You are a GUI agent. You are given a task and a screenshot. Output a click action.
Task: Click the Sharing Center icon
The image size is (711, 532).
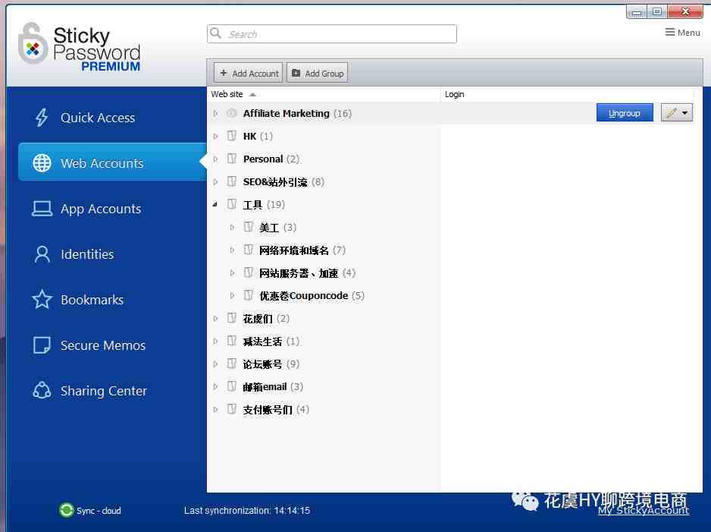(42, 390)
